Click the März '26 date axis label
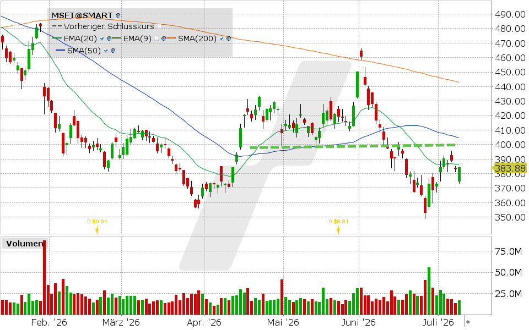 (121, 323)
